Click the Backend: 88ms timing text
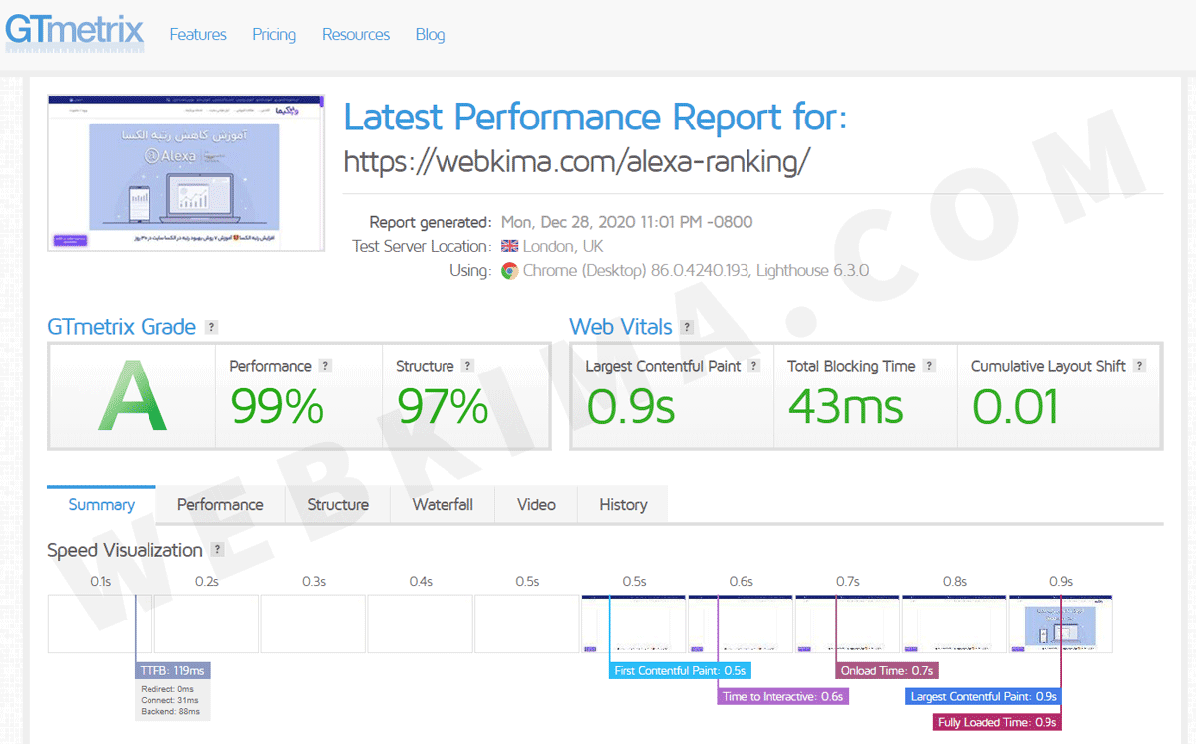The height and width of the screenshot is (744, 1196). pyautogui.click(x=171, y=712)
